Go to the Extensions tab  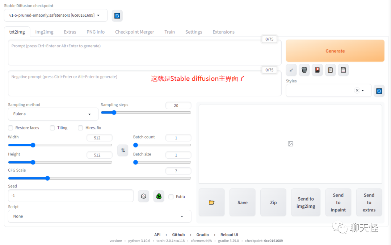[223, 32]
